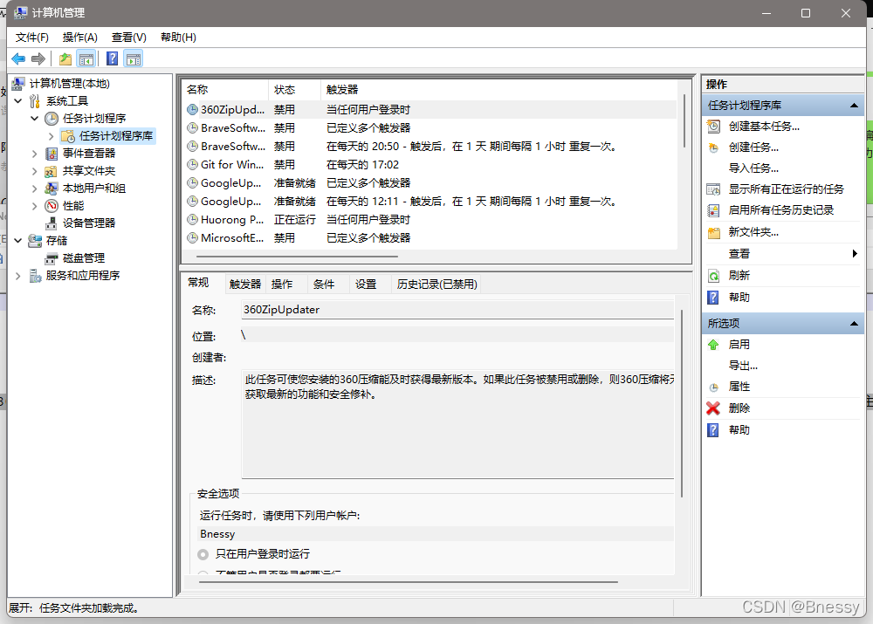Click the Forward arrow toolbar icon
Viewport: 873px width, 624px height.
[38, 58]
